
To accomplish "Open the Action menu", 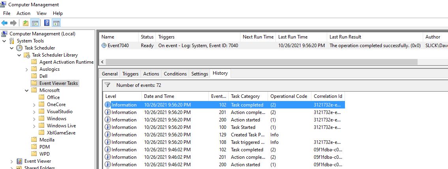I will [23, 13].
